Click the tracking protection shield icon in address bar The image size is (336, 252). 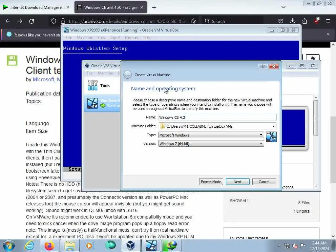pos(54,21)
